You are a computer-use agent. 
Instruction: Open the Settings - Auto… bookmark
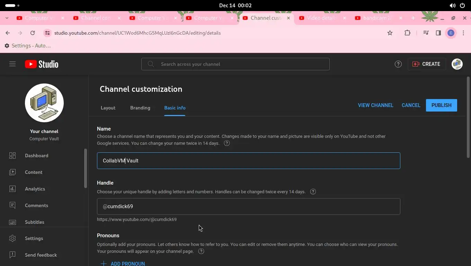(28, 46)
